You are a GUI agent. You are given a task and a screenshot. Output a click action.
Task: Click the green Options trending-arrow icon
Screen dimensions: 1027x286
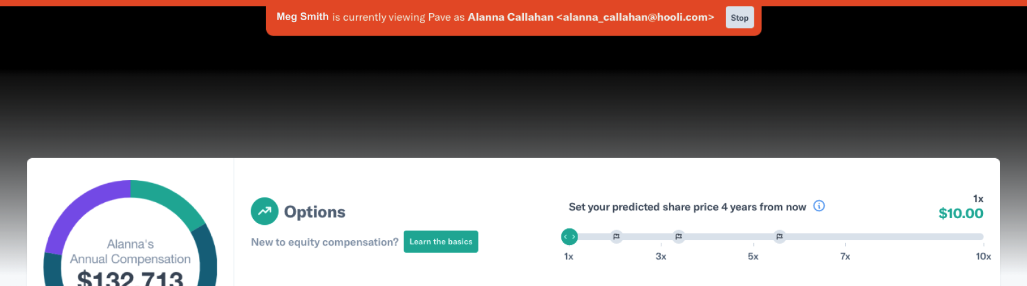click(264, 211)
